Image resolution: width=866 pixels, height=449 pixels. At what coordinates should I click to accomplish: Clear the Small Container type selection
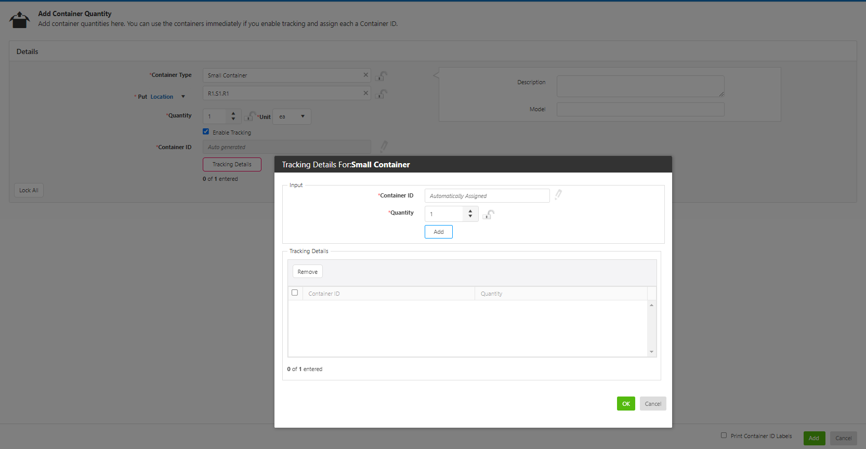(x=365, y=75)
